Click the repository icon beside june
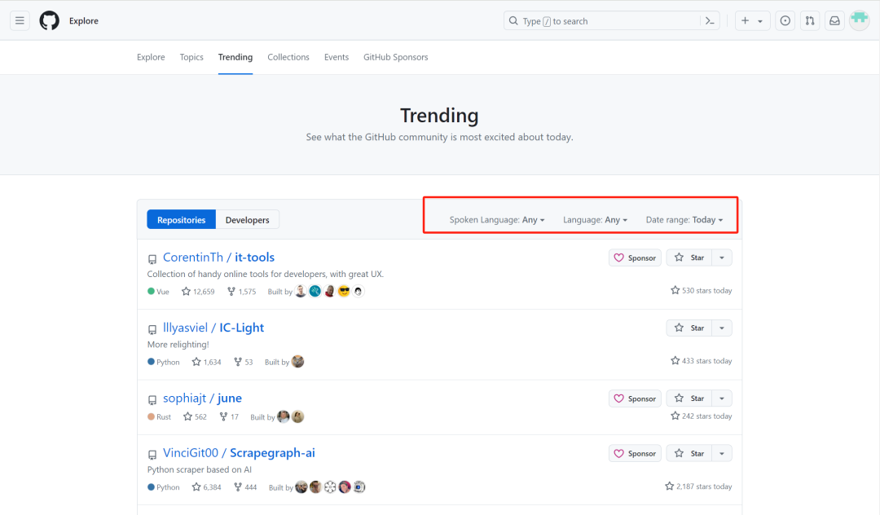This screenshot has width=880, height=515. click(x=152, y=400)
